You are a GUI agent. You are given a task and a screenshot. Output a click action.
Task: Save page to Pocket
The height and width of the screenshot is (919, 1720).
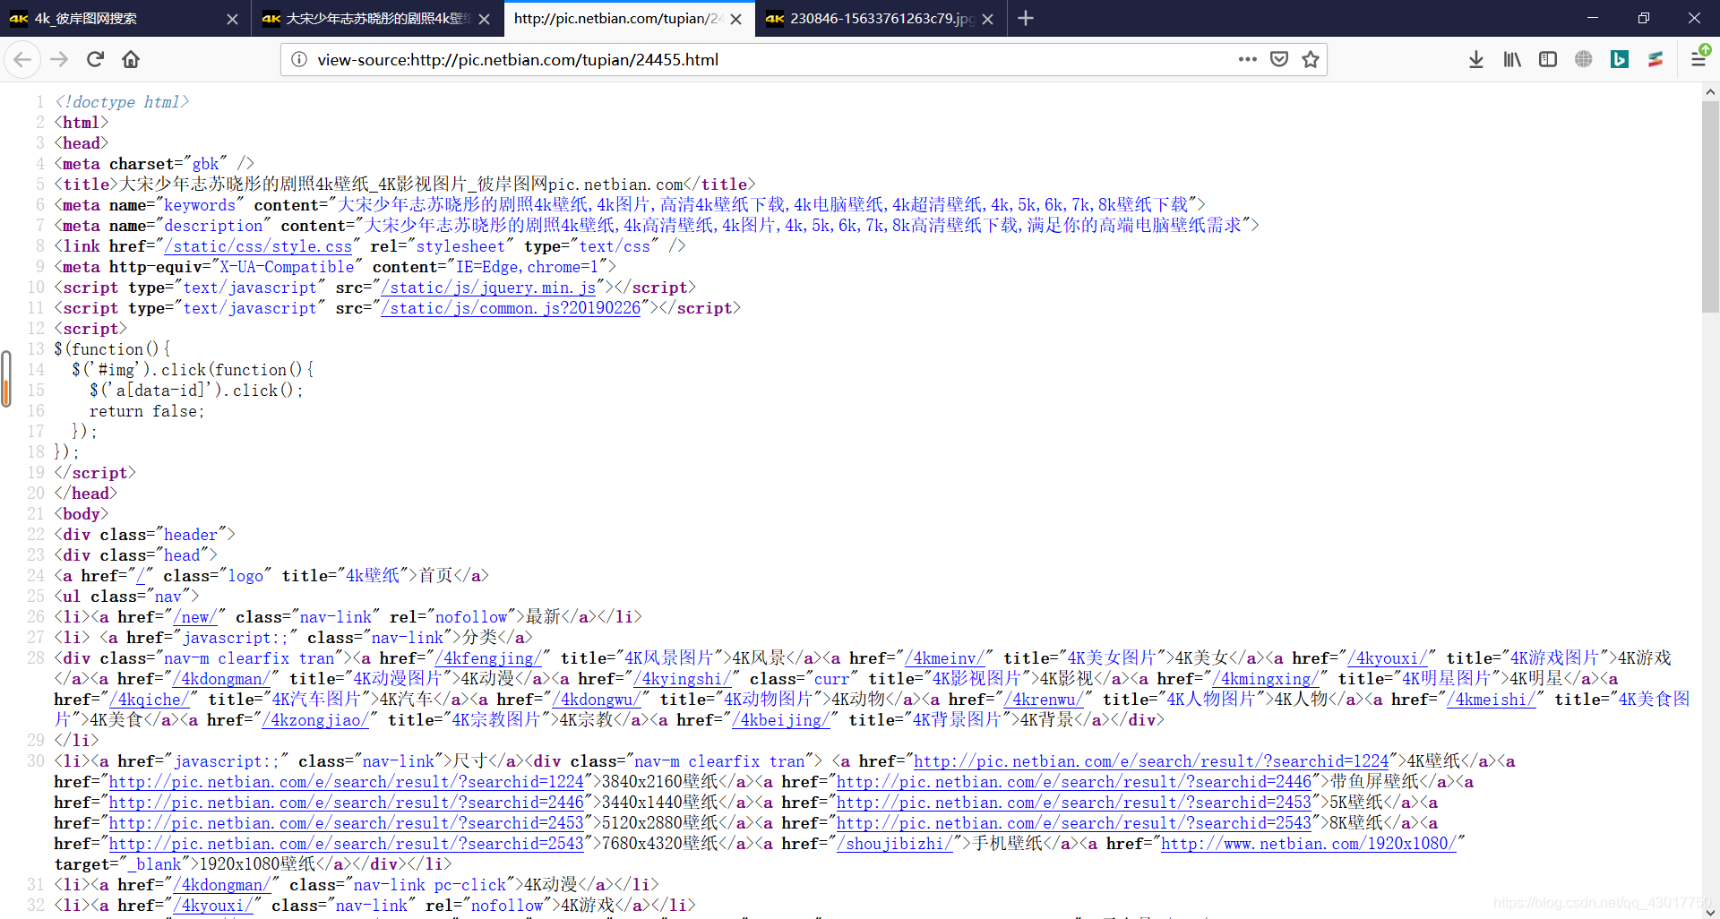[1279, 59]
